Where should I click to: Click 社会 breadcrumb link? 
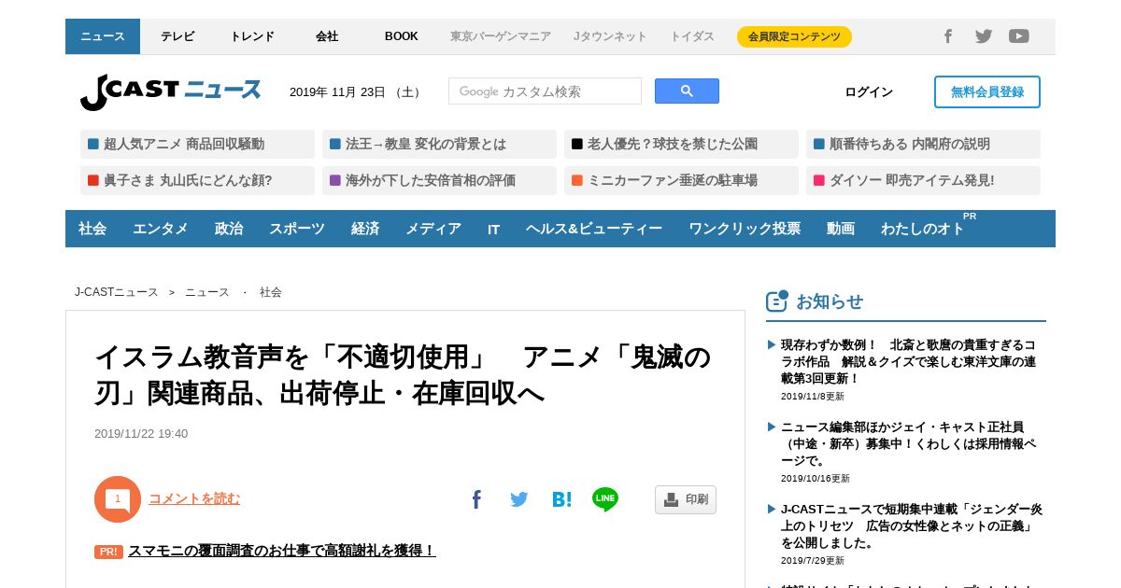pos(271,292)
